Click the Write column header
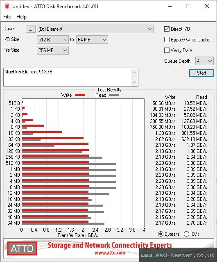217x262 pixels. (x=170, y=97)
